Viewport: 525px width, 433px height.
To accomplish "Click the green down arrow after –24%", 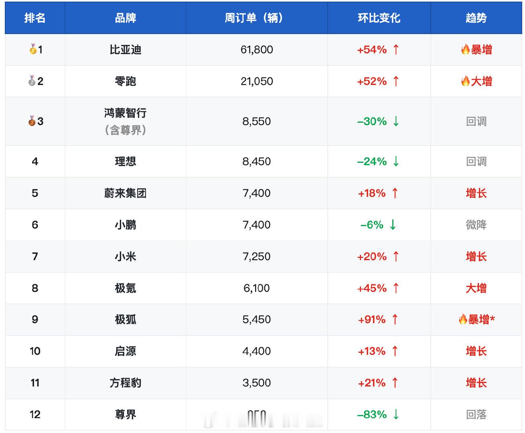I will (x=396, y=161).
